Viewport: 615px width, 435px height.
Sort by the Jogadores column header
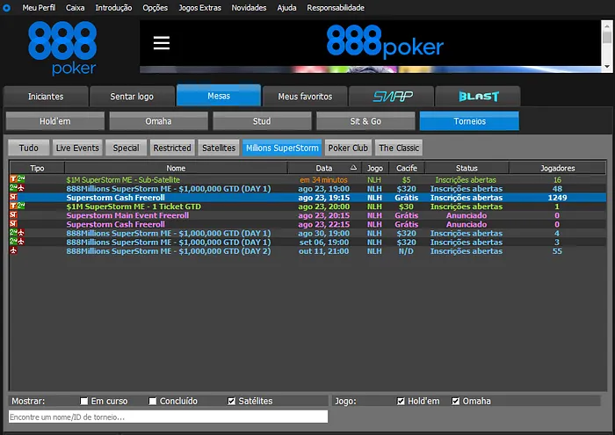557,168
